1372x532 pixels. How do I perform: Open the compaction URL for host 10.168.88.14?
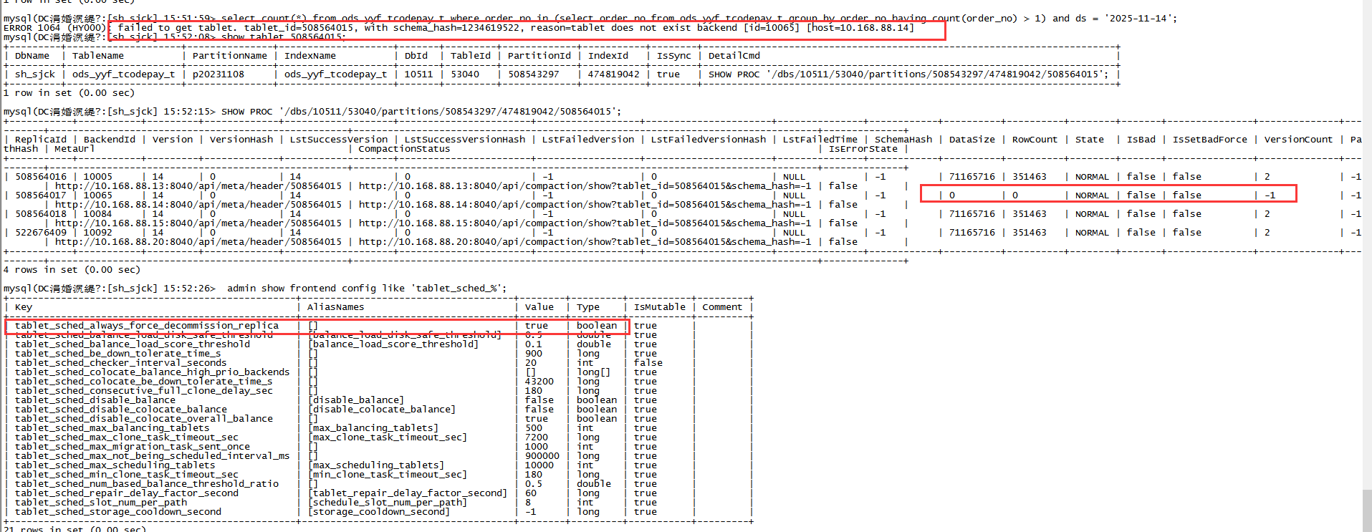tap(585, 205)
